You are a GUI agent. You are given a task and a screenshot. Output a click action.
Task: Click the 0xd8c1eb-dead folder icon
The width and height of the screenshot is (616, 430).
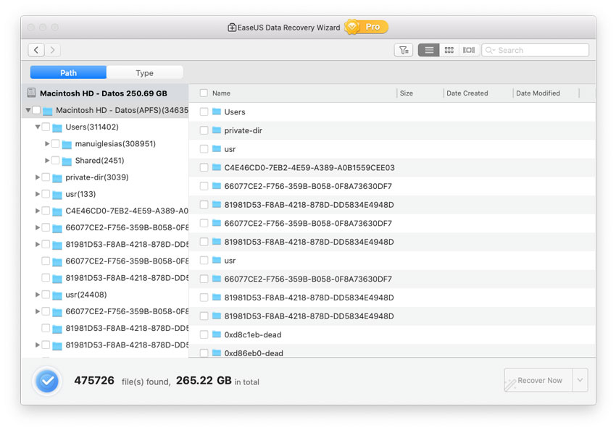[x=217, y=334]
